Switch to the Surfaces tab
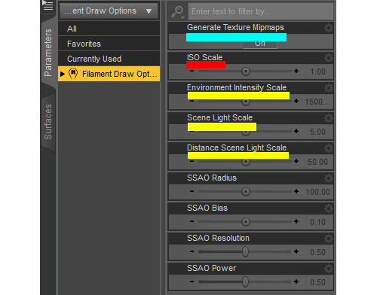Image resolution: width=377 pixels, height=295 pixels. click(48, 122)
